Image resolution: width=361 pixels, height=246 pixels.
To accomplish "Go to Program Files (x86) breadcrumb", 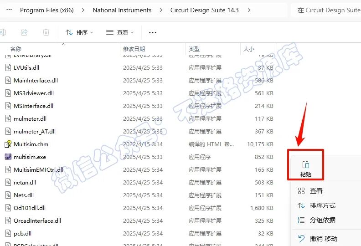I will 47,10.
